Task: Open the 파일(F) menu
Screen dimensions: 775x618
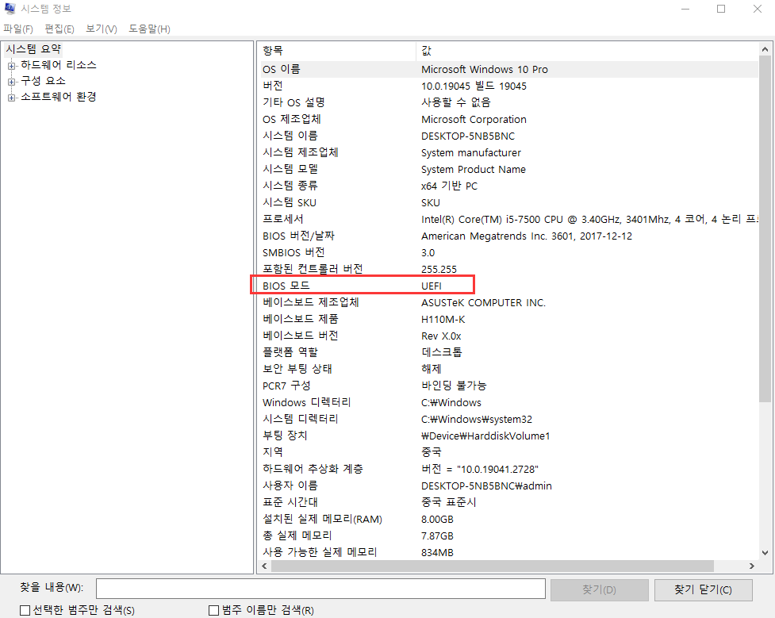Action: pos(18,29)
